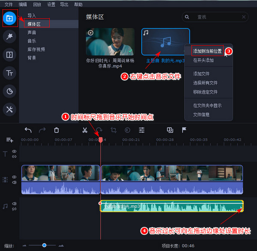Select the first video clip on timeline
The height and width of the screenshot is (251, 257).
(x=61, y=180)
